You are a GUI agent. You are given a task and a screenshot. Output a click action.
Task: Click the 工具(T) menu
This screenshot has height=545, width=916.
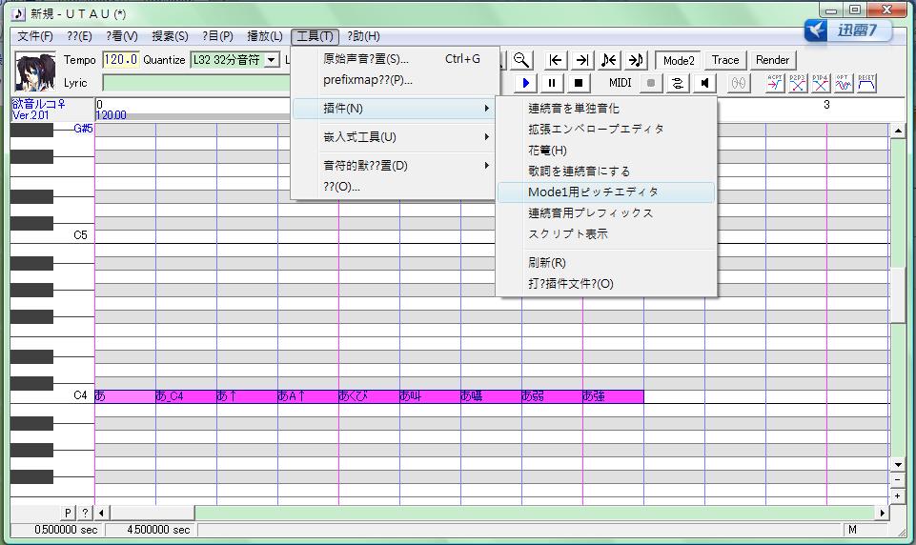pos(315,36)
